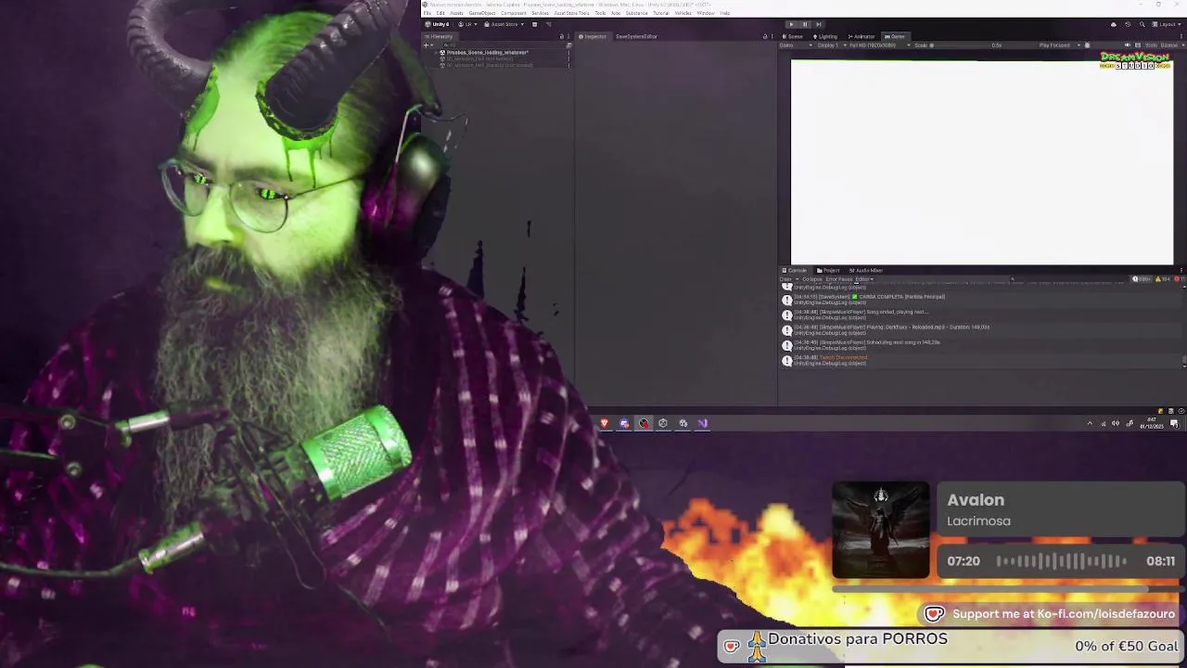Image resolution: width=1187 pixels, height=668 pixels.
Task: Open the Layout dropdown
Action: click(x=1167, y=24)
